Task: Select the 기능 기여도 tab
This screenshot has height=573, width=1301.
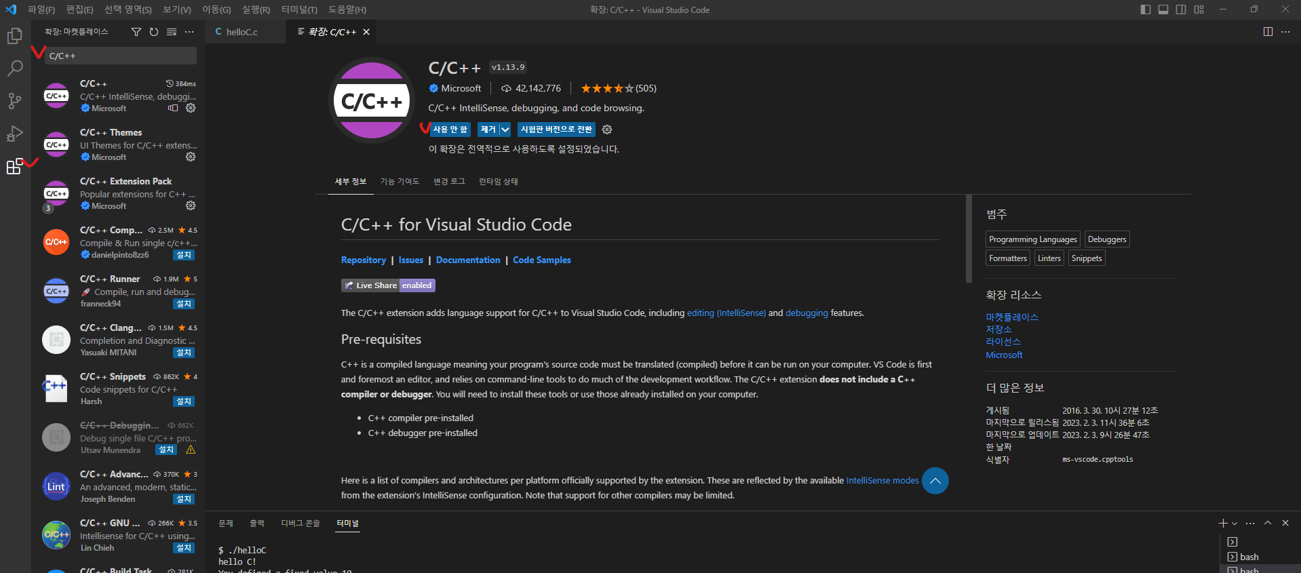Action: pyautogui.click(x=400, y=182)
